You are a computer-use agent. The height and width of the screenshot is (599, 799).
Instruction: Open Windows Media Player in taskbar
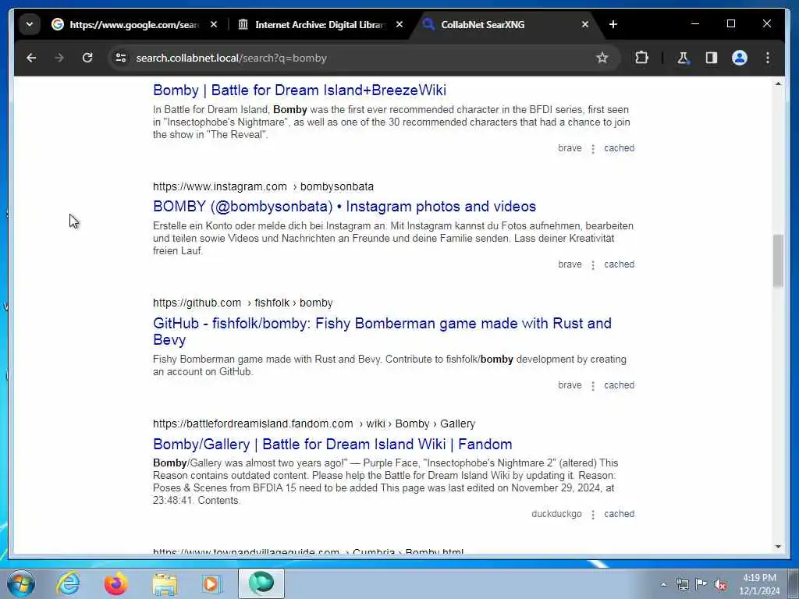coord(211,583)
